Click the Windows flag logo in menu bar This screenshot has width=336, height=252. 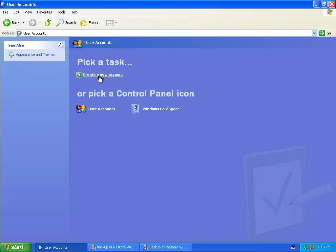tap(329, 12)
